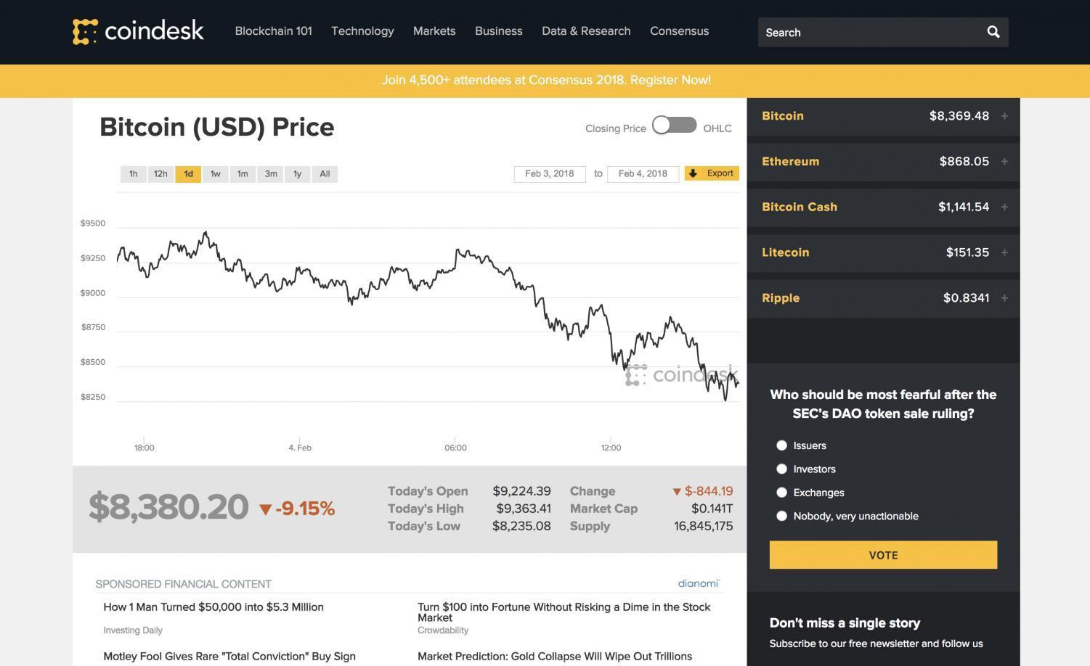Expand the Litecoin price row plus
This screenshot has width=1090, height=666.
(1004, 252)
